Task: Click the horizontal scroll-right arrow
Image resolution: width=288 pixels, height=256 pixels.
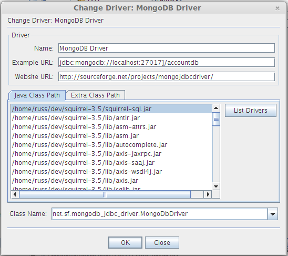Action: coord(208,194)
